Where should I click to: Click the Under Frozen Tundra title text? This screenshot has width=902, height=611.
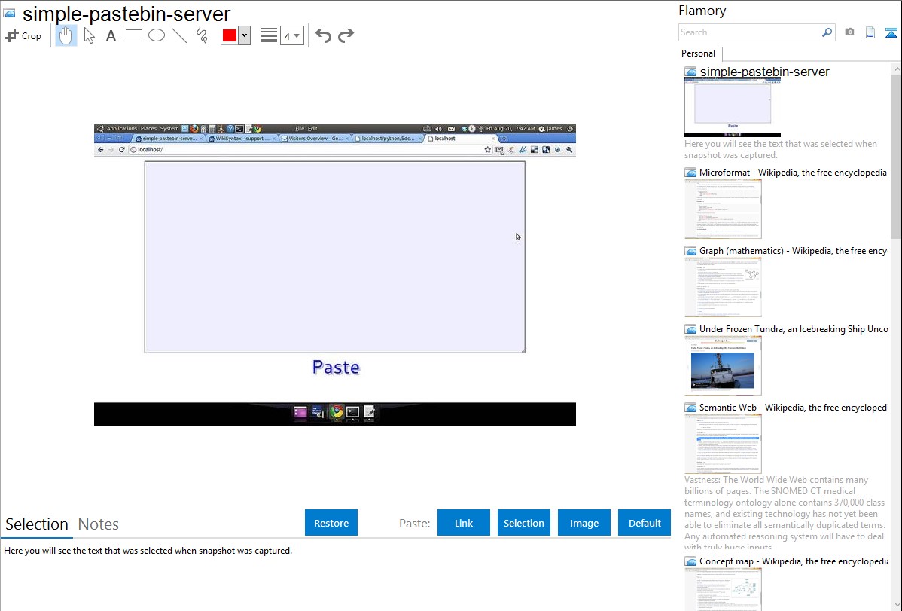(794, 328)
